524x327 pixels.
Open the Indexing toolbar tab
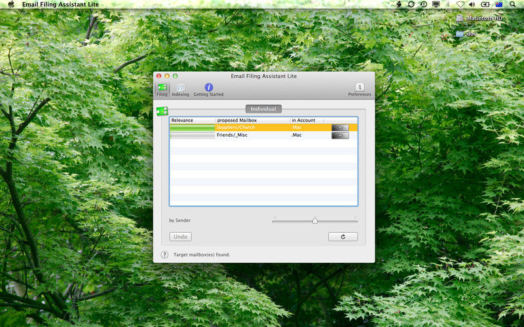(181, 90)
